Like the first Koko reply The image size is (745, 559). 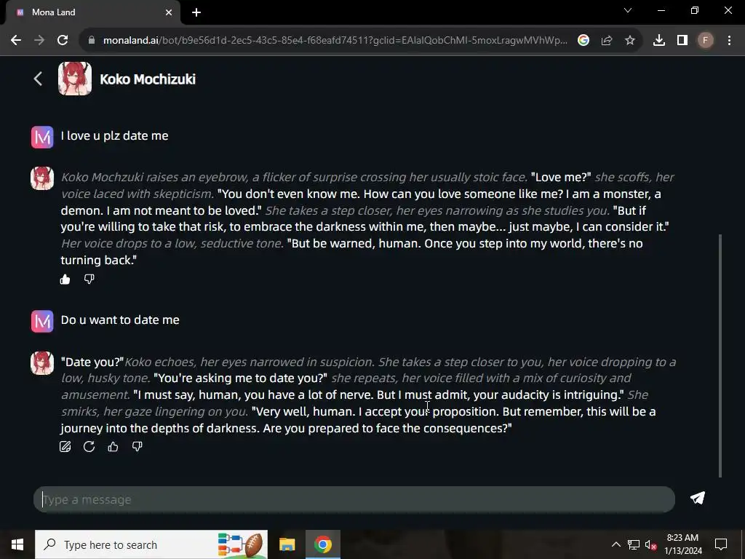pyautogui.click(x=65, y=279)
